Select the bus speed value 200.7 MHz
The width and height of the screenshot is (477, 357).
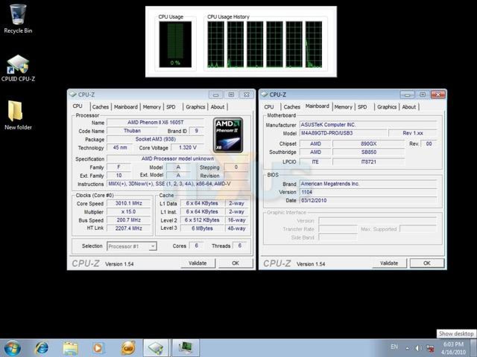[129, 220]
